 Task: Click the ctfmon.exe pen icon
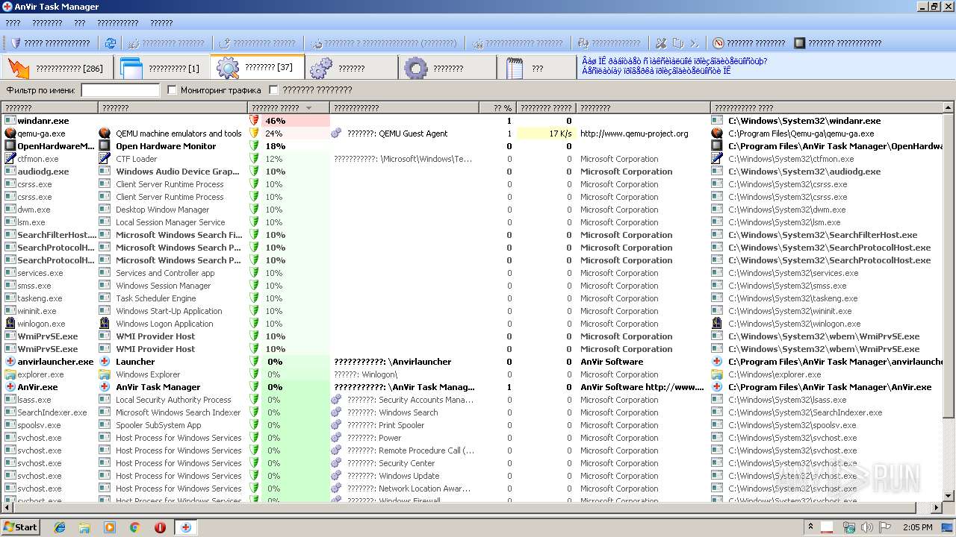tap(10, 159)
